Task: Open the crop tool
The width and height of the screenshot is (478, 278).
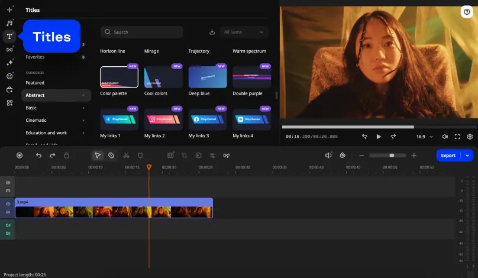Action: click(x=185, y=156)
